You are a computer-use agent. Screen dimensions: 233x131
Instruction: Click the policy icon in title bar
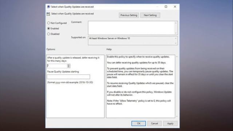[x=48, y=7]
